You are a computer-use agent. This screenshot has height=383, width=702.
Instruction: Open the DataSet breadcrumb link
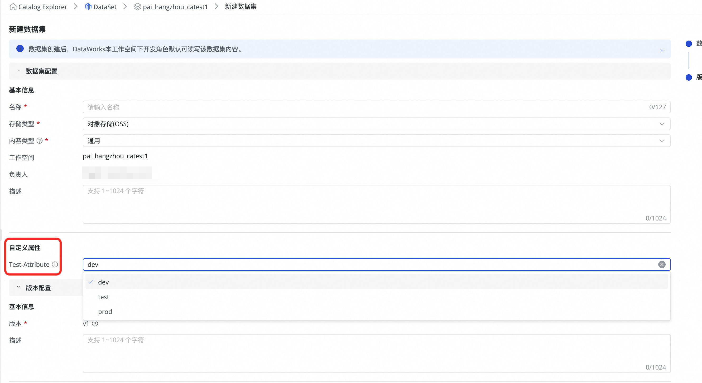point(105,7)
